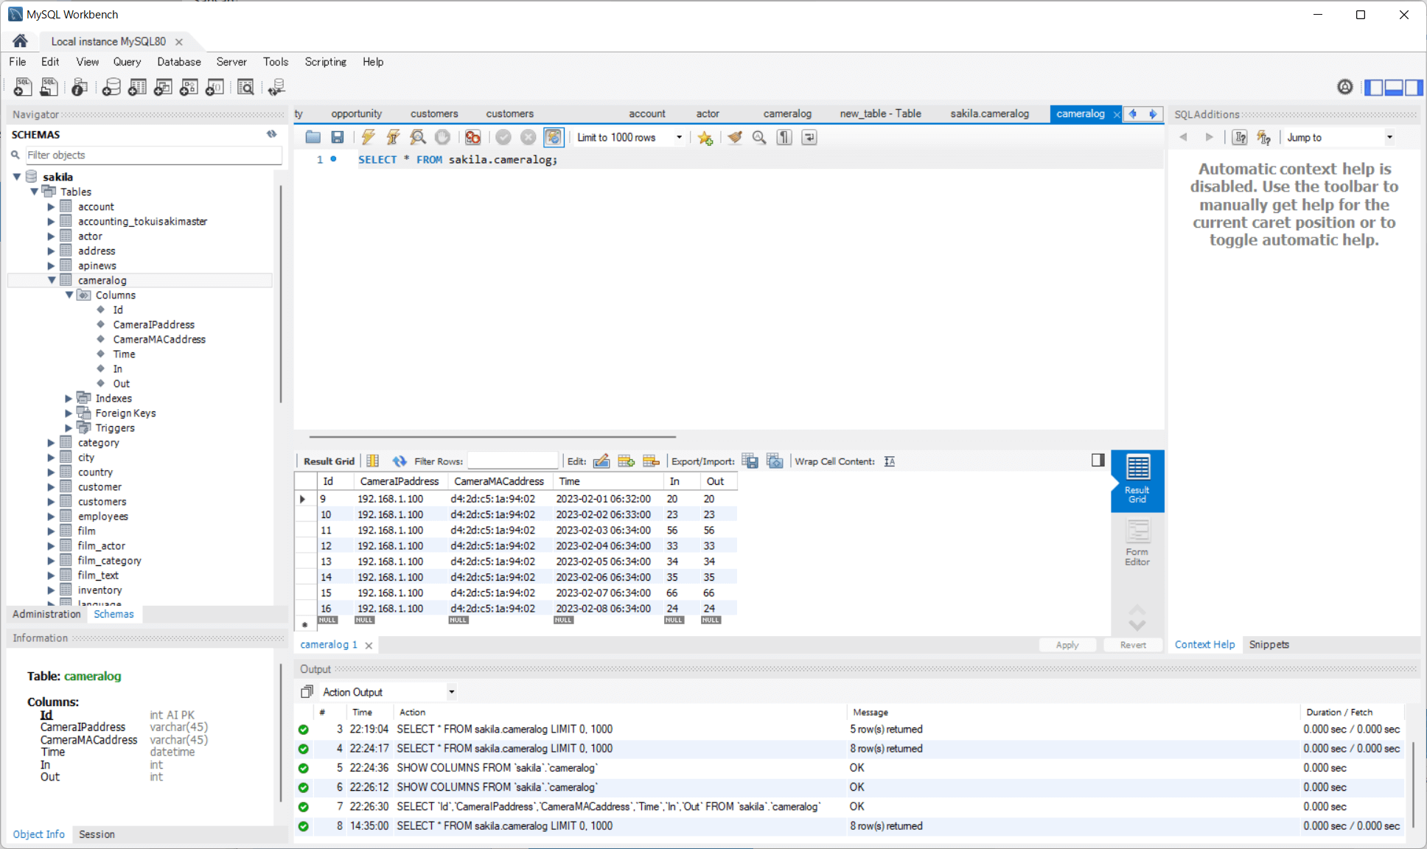
Task: Open the Create New SQL Tab icon
Action: [22, 87]
